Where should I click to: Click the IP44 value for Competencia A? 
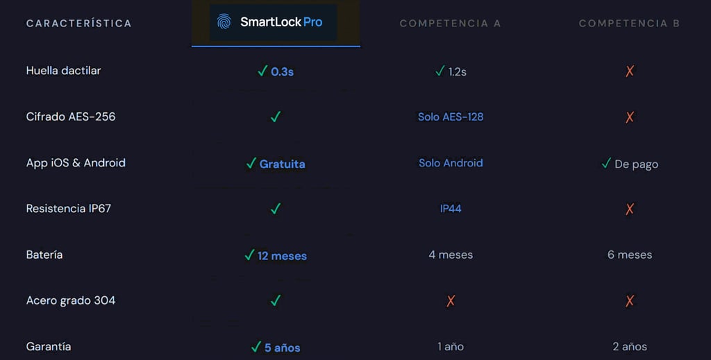coord(450,208)
